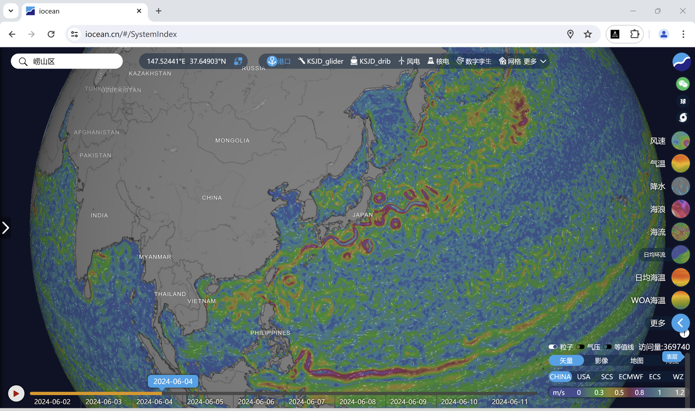695x411 pixels.
Task: Open a new browser tab
Action: (159, 11)
